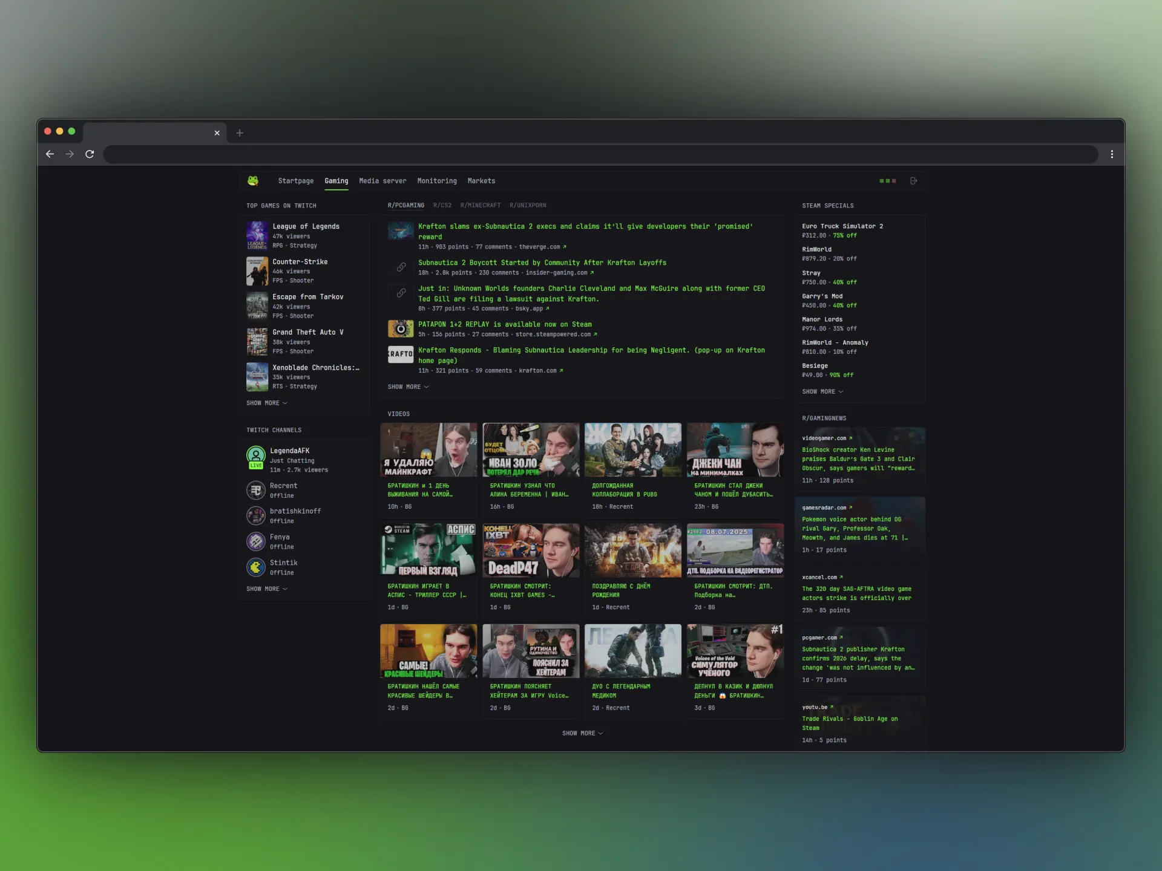
Task: Select the R/PCGAMING subreddit tab
Action: pos(406,206)
